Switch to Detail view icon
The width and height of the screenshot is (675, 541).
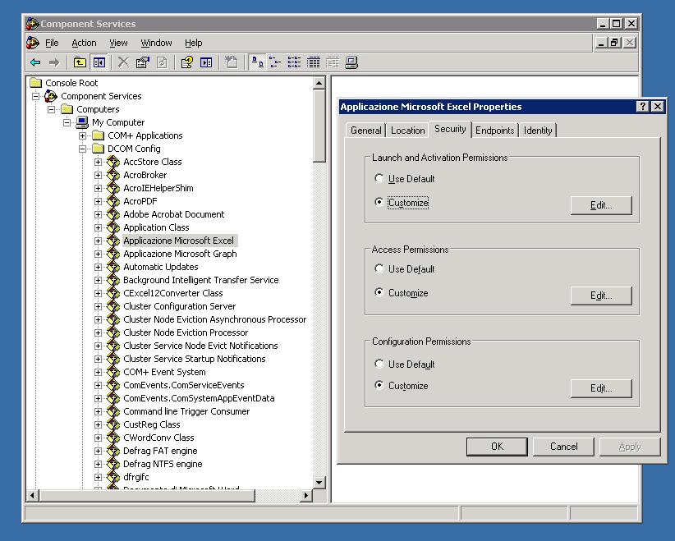coord(314,63)
